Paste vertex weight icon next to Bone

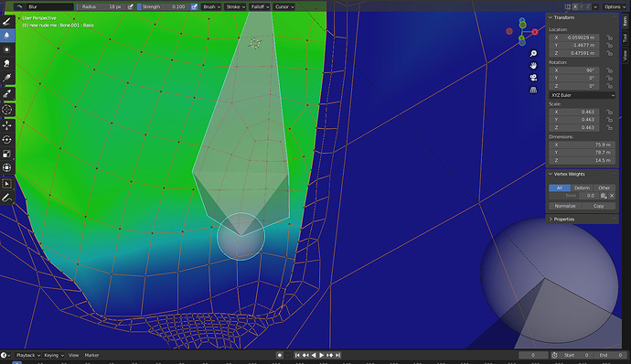point(604,196)
